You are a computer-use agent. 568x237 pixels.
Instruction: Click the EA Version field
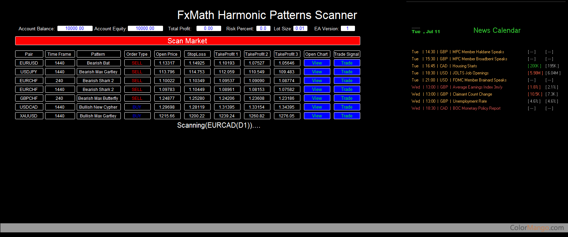pyautogui.click(x=348, y=29)
